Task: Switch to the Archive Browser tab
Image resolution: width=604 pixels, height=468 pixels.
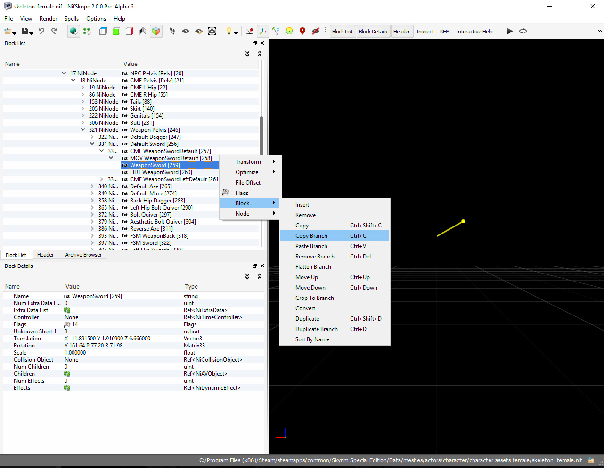Action: pos(83,255)
